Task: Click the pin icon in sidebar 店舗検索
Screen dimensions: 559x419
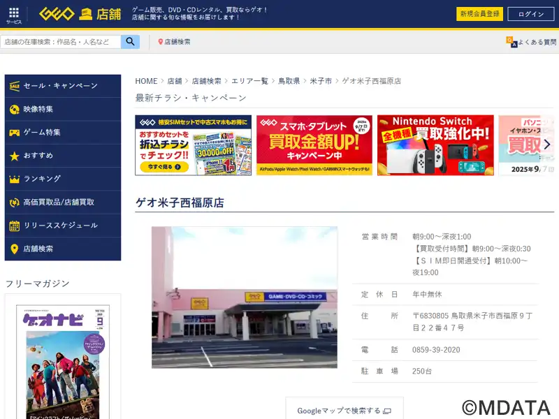Action: (14, 249)
